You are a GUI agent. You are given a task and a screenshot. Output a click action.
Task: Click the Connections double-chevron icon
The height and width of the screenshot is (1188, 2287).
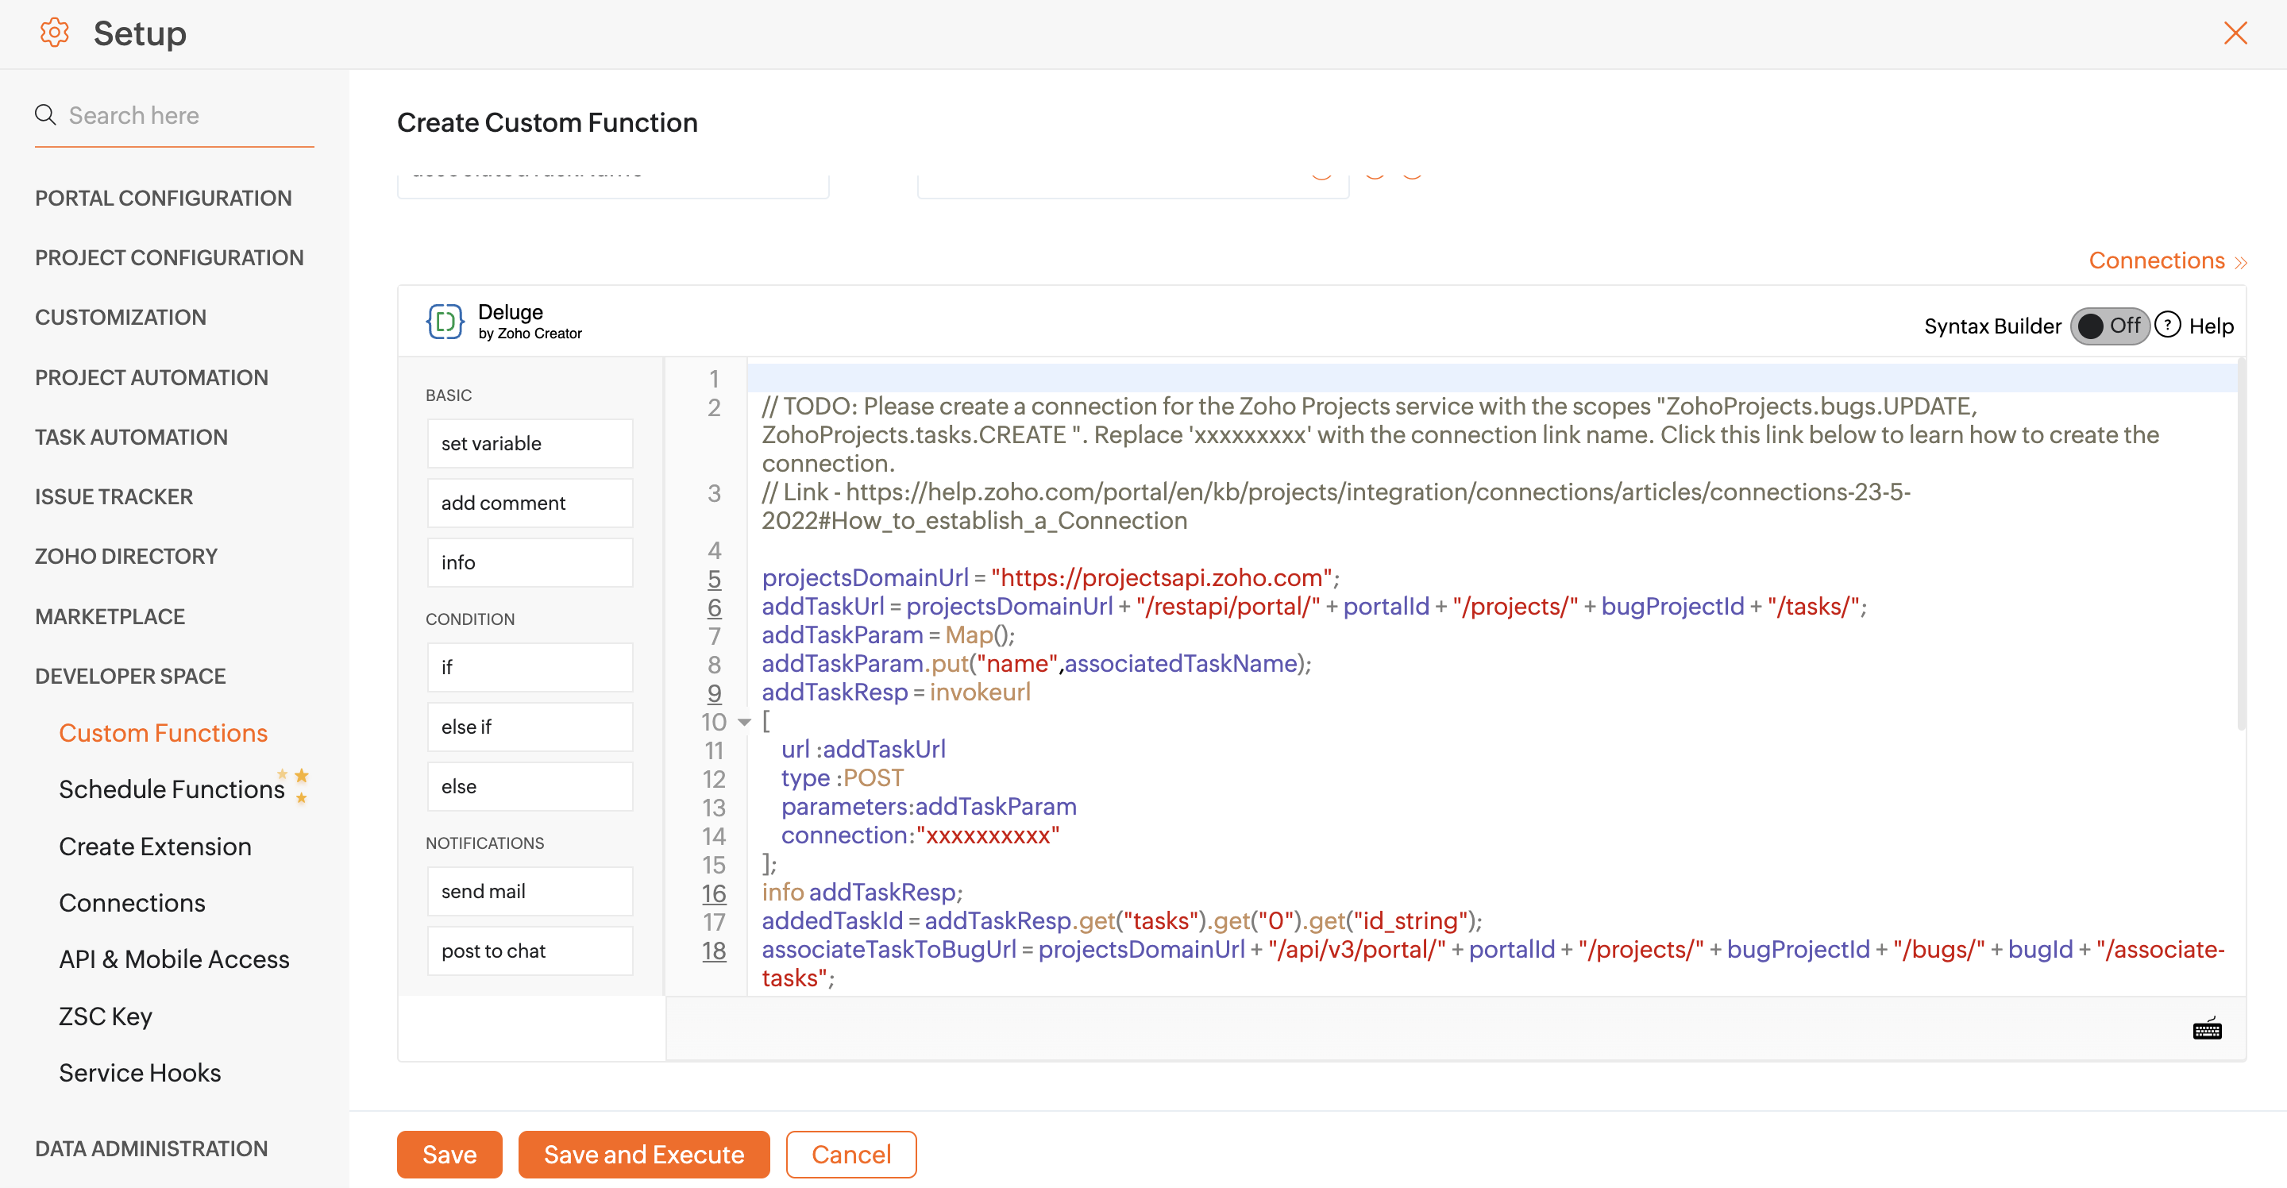click(x=2240, y=262)
